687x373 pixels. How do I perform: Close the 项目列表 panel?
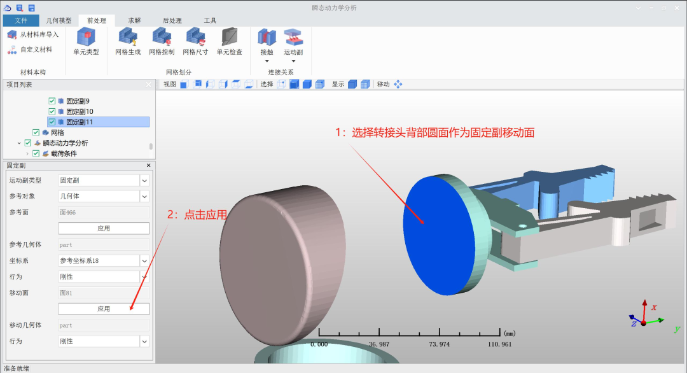[x=148, y=85]
